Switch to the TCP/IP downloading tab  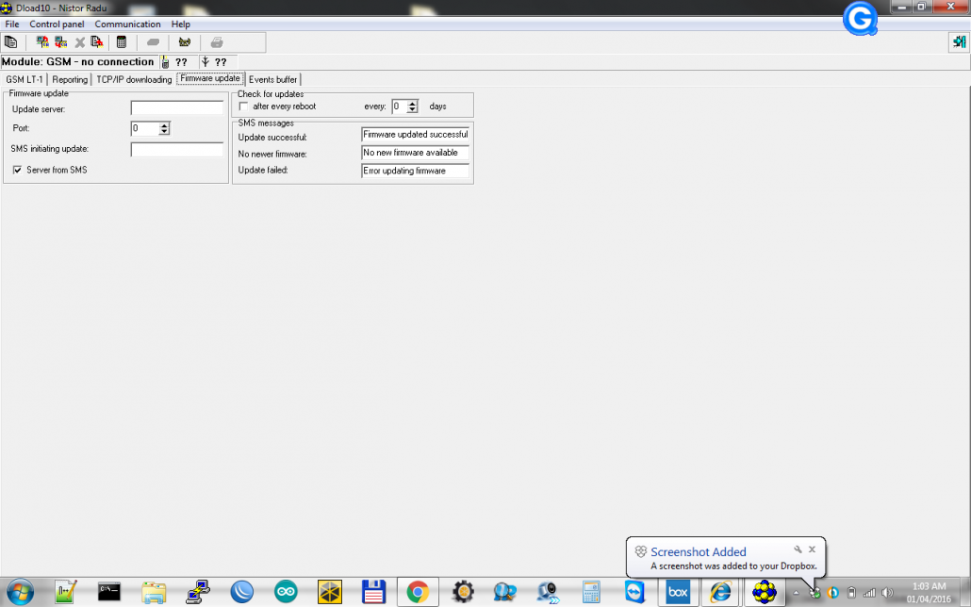click(134, 79)
